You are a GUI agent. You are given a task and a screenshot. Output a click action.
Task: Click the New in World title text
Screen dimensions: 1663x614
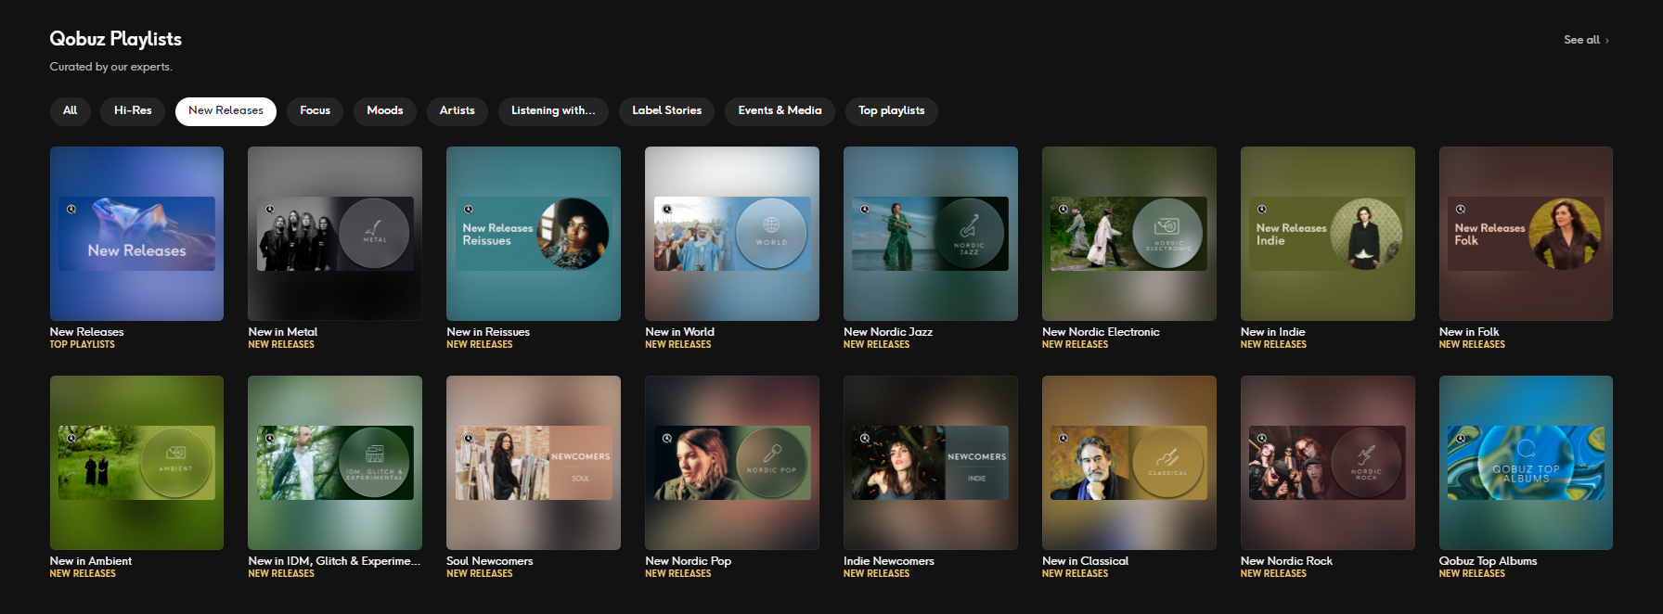point(679,332)
